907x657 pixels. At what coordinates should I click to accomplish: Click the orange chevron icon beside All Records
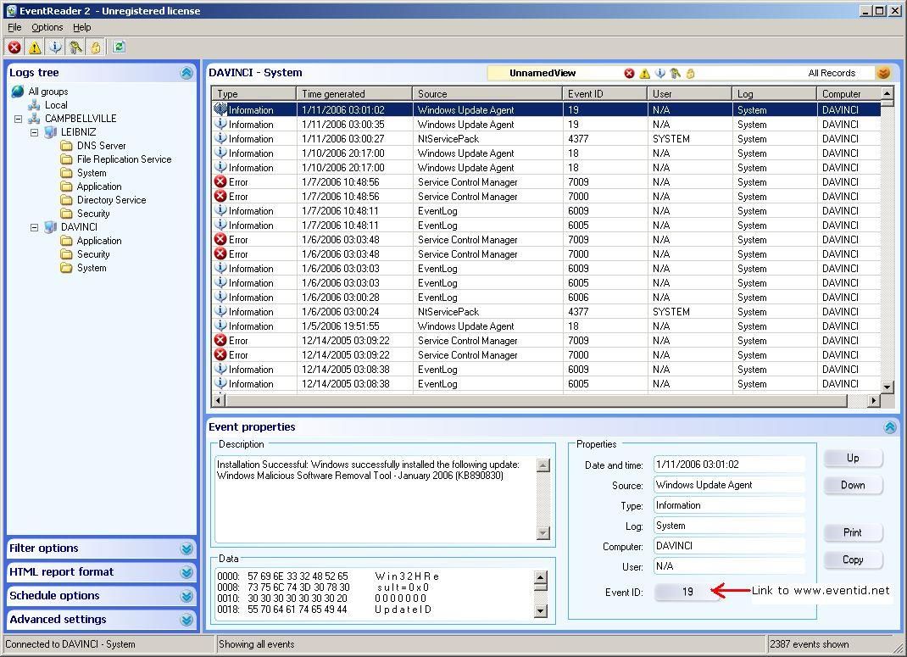click(x=884, y=74)
